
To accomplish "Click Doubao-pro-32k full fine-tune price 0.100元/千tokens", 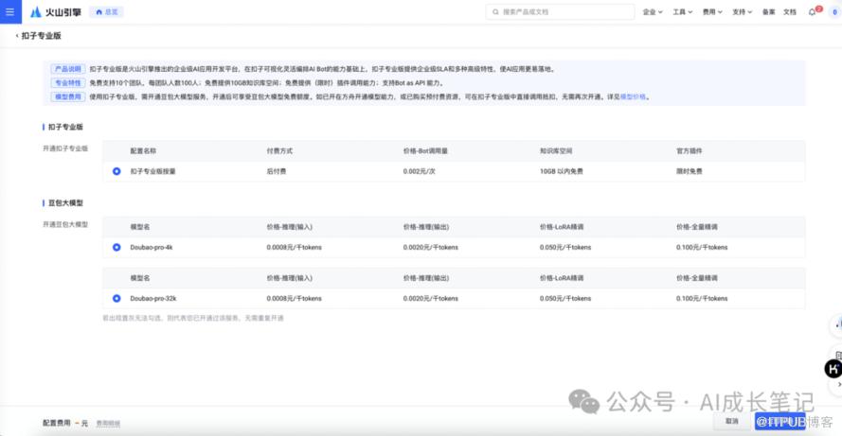I will 702,299.
